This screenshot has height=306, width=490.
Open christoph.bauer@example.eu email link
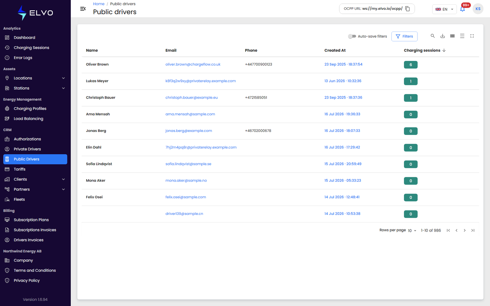click(191, 98)
